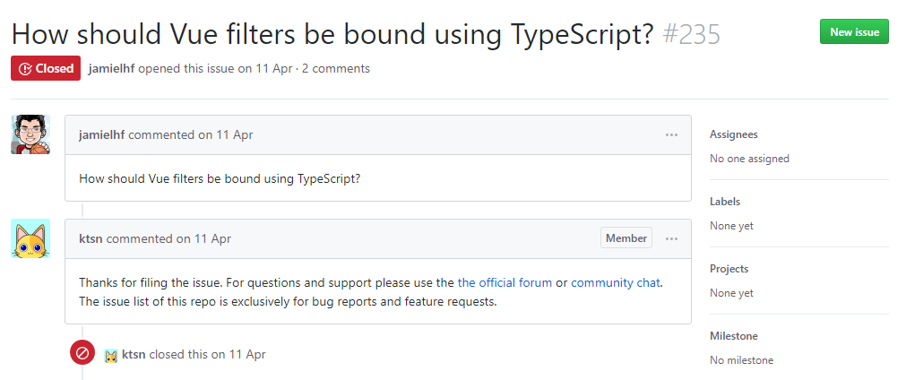Click ktsn username in closed event line
This screenshot has width=906, height=380.
click(x=134, y=354)
